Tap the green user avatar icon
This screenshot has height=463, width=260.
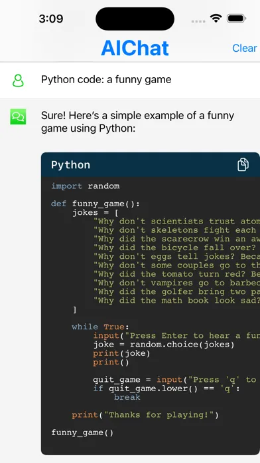(x=18, y=80)
